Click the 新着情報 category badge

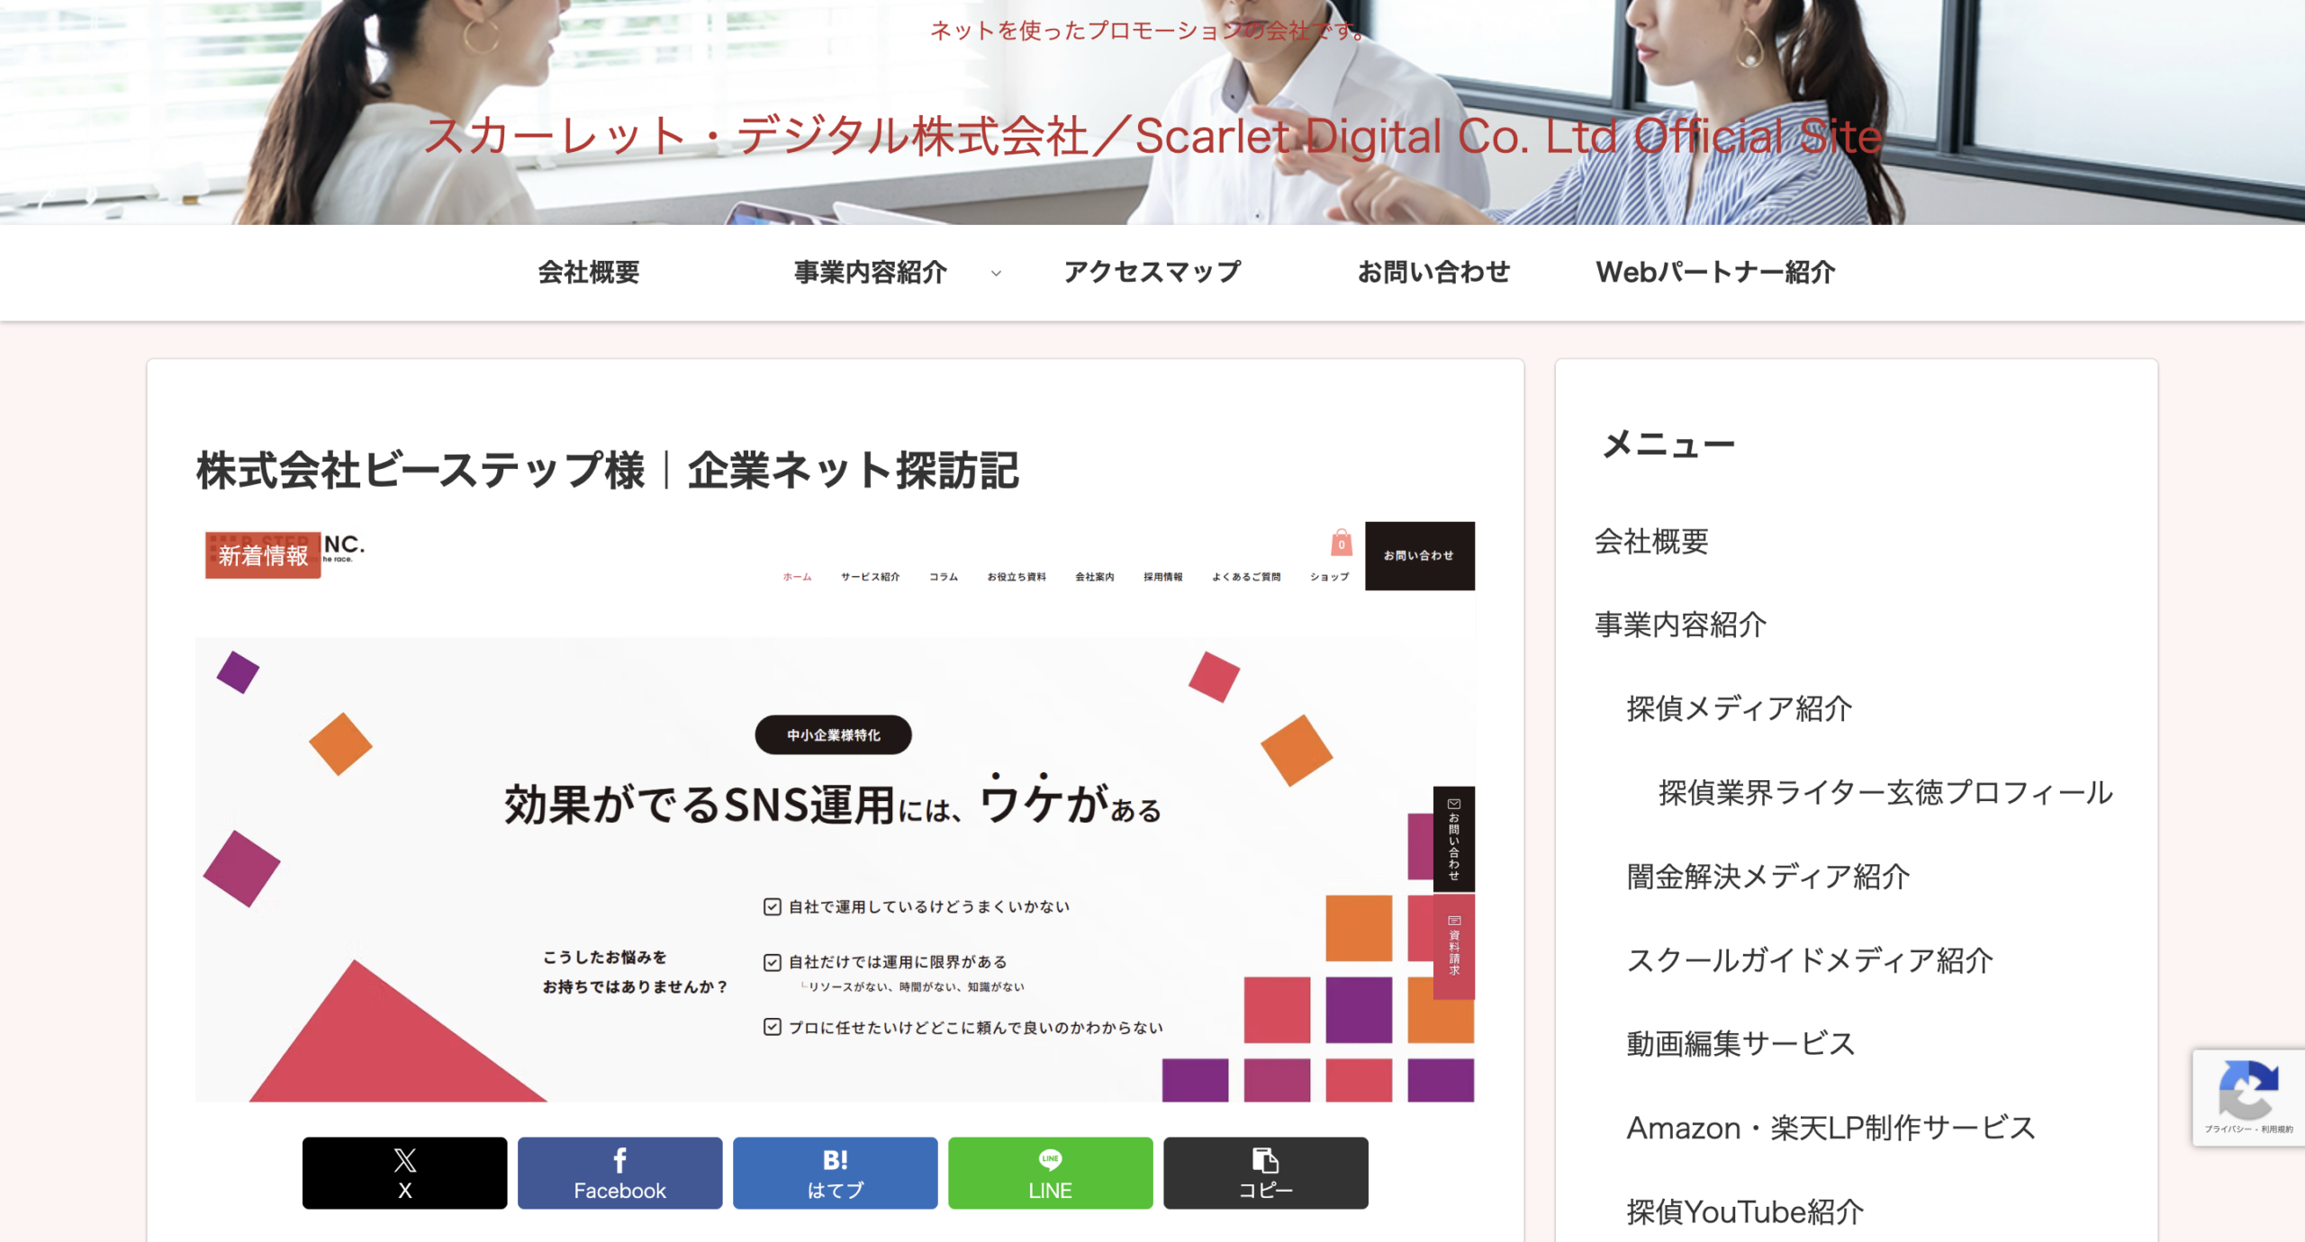click(263, 555)
